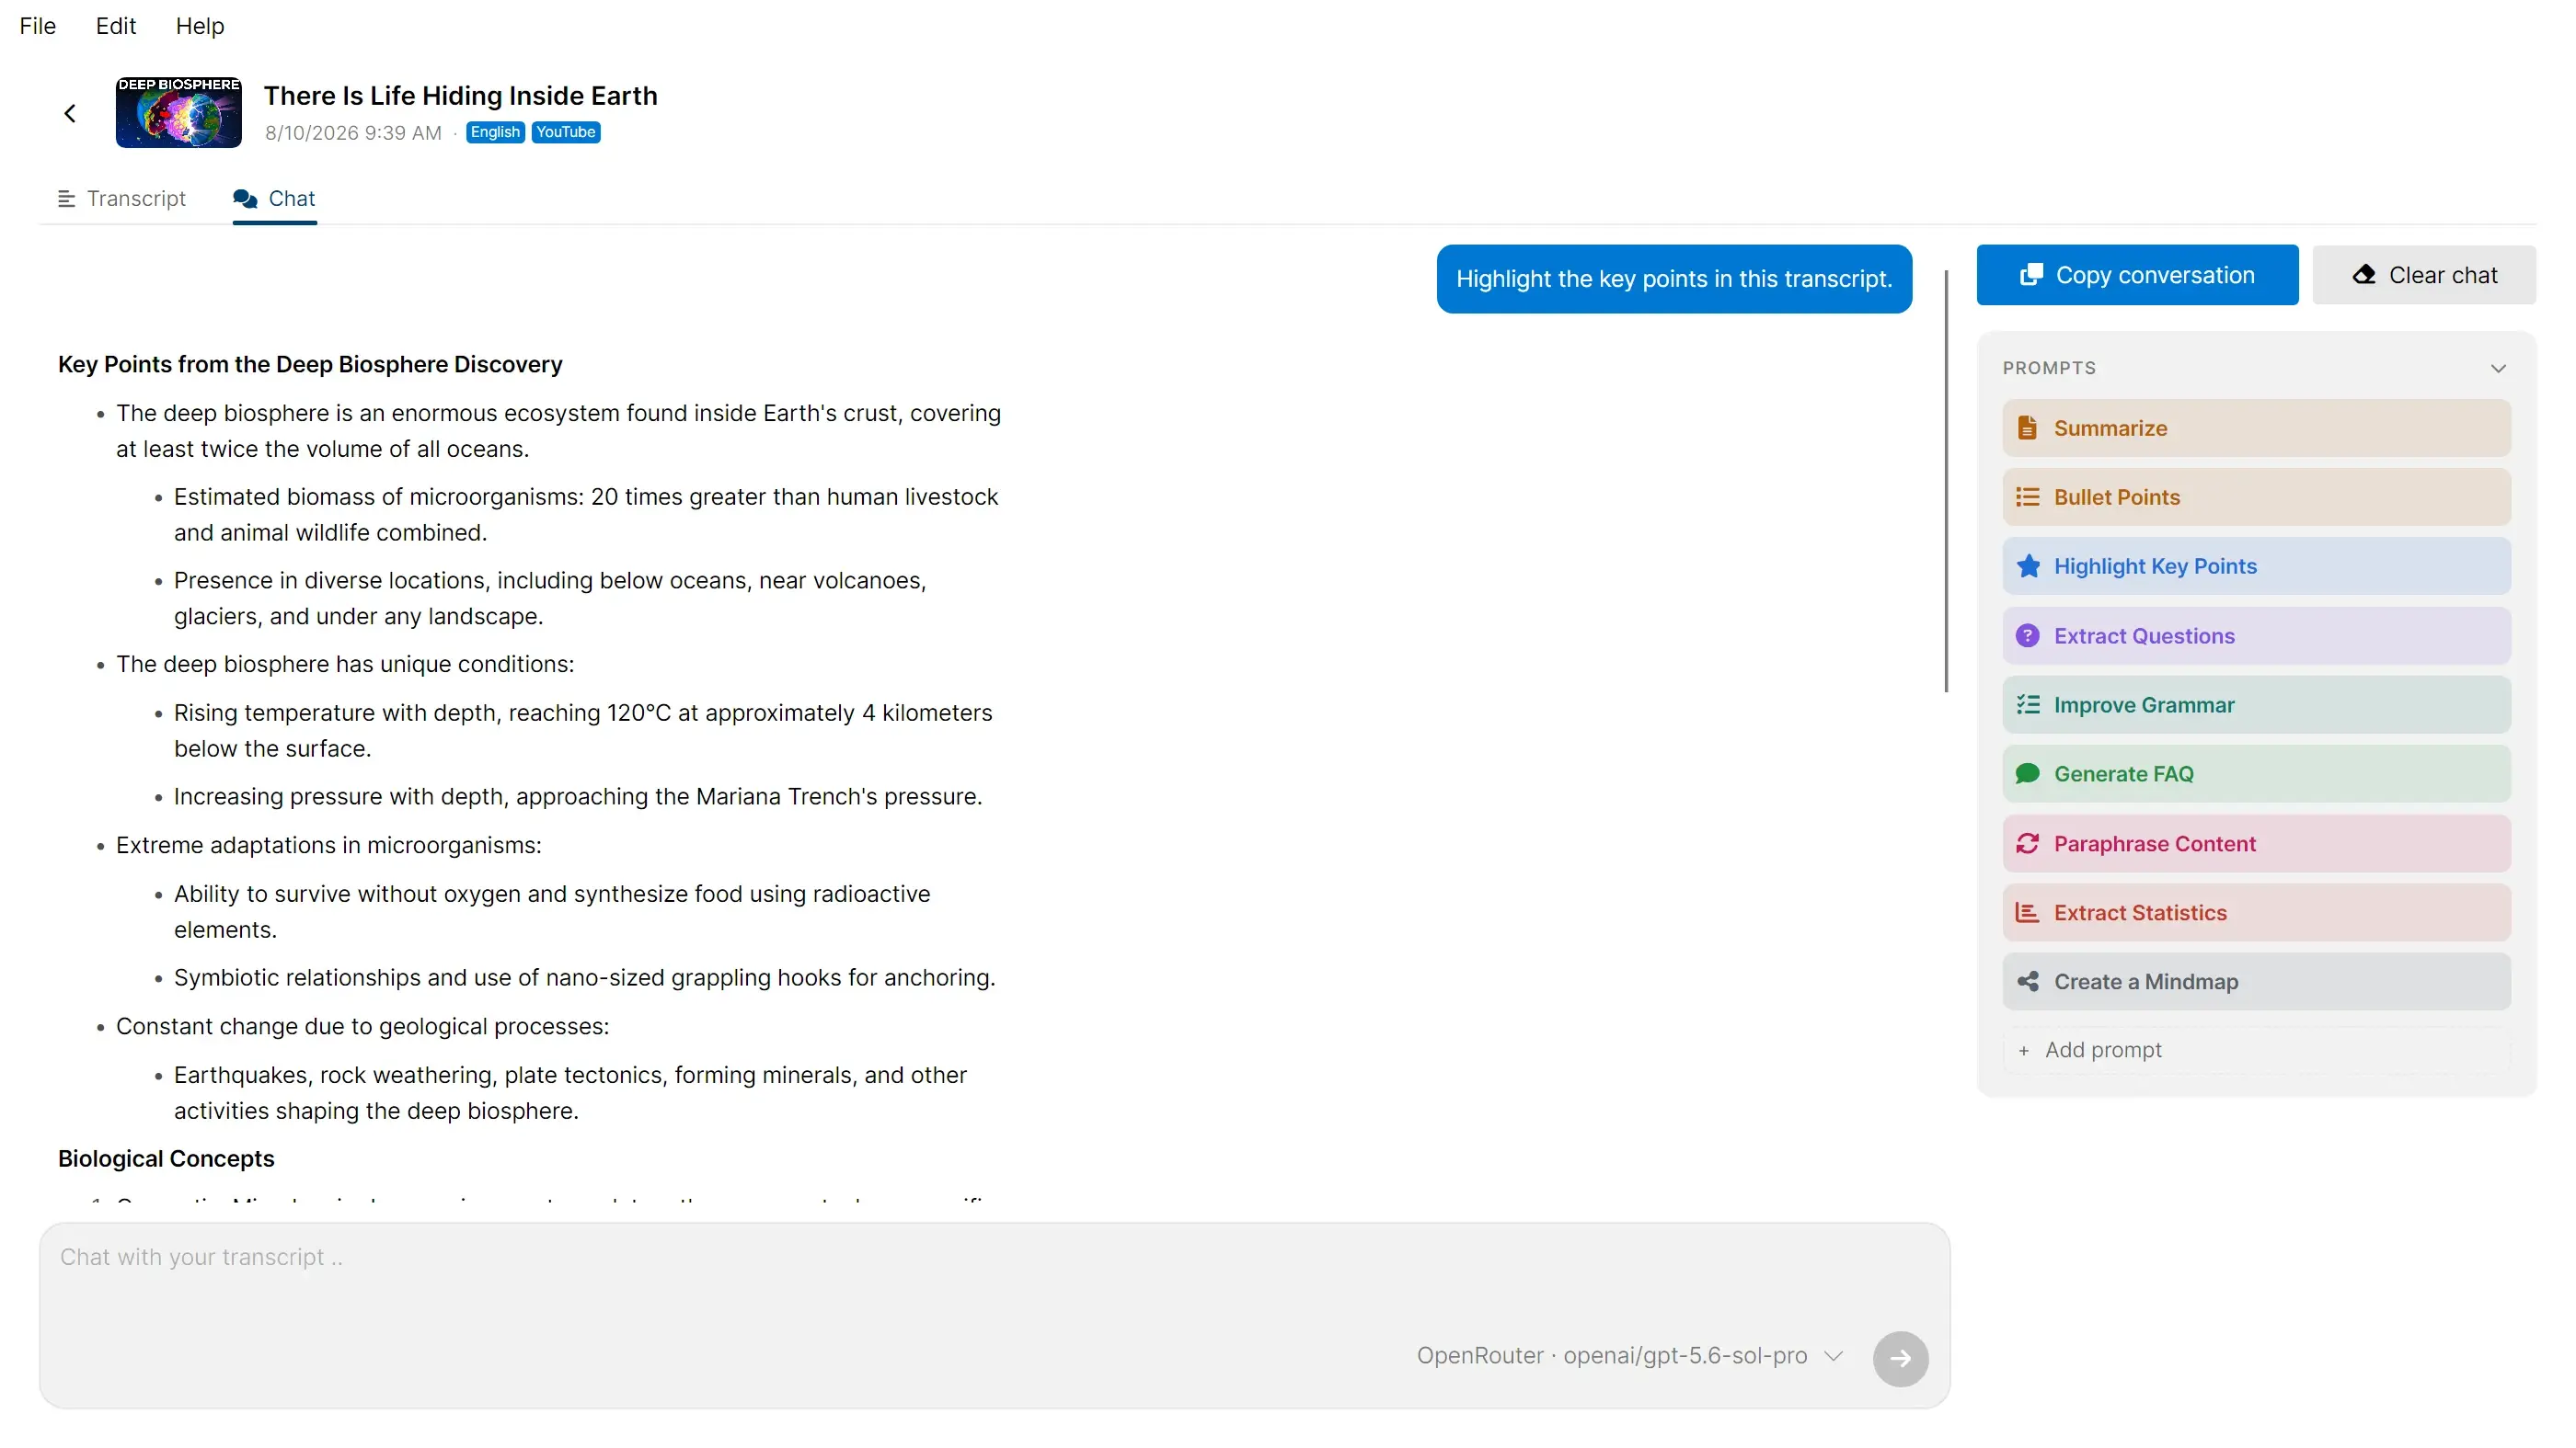Click the Summarize document icon
Image resolution: width=2576 pixels, height=1448 pixels.
pos(2027,428)
